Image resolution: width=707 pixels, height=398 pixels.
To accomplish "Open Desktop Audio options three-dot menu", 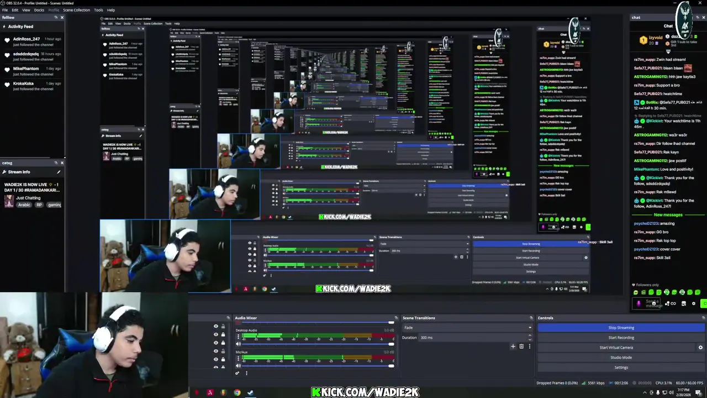I will coord(238,336).
